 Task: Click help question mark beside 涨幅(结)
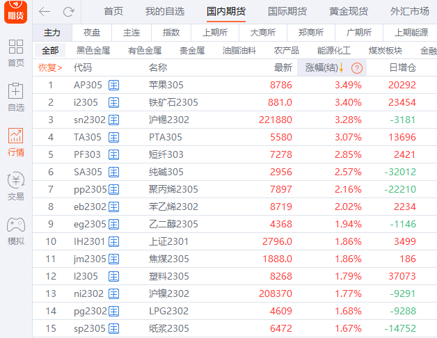[357, 67]
